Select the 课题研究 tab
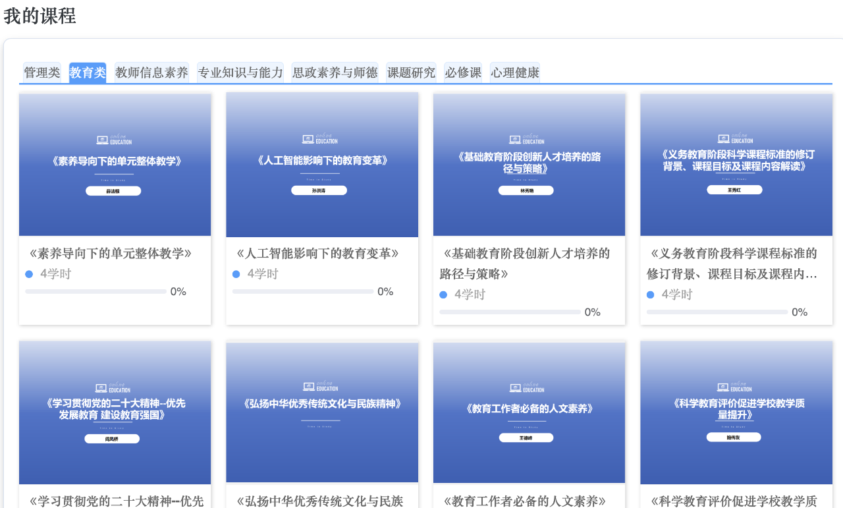843x508 pixels. click(411, 72)
